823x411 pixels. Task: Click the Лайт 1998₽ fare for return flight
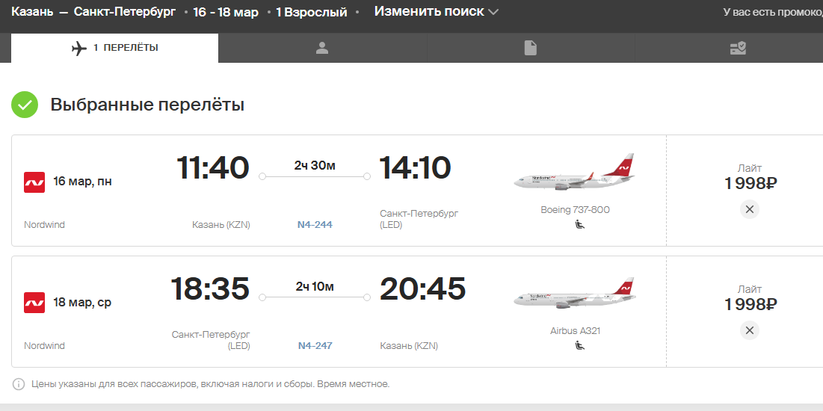[750, 298]
